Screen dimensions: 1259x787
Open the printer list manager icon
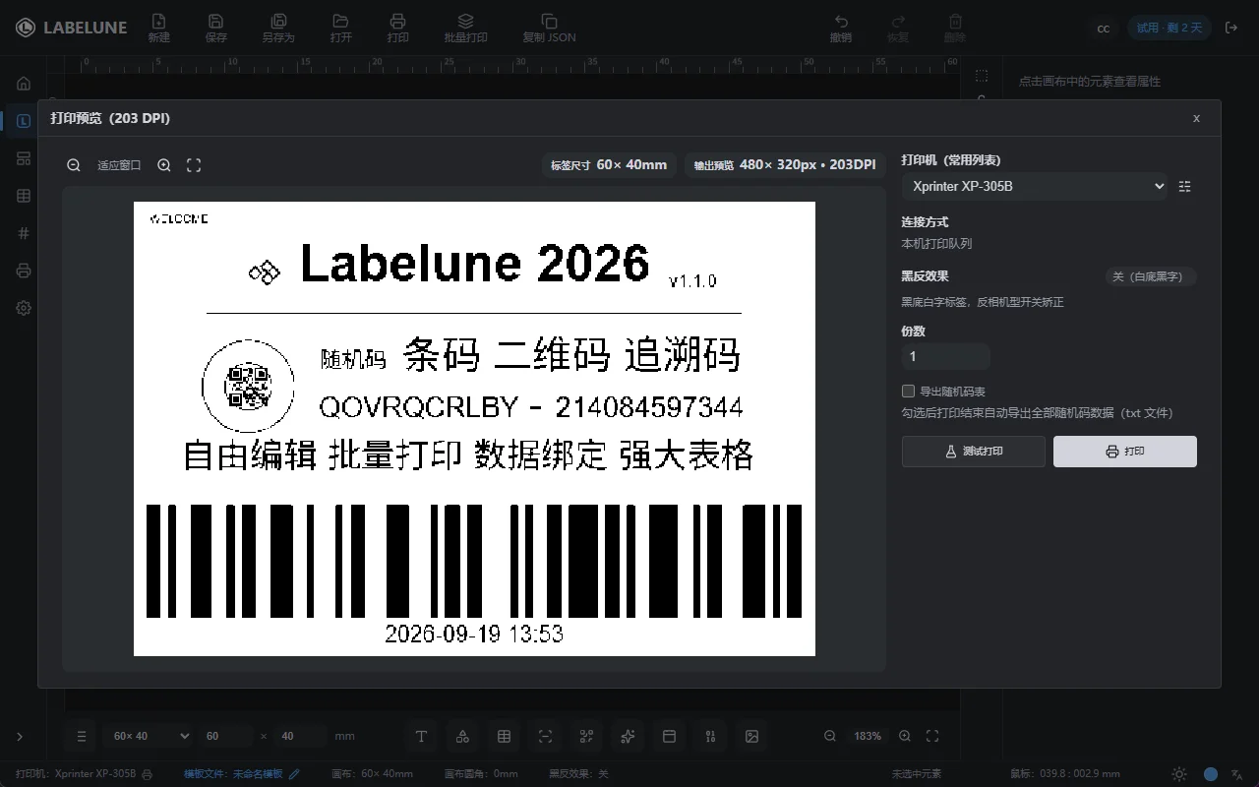click(x=1184, y=186)
